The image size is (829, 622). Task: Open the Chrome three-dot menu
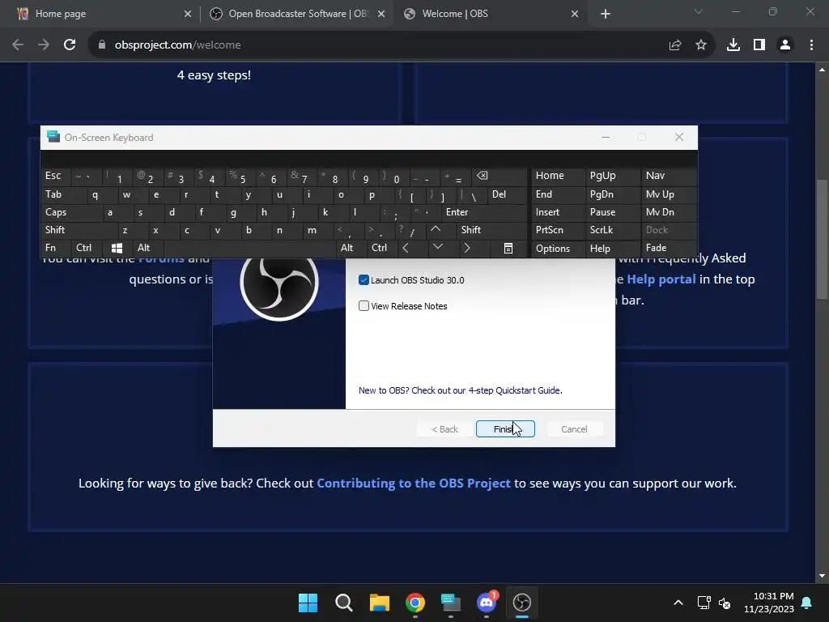[811, 45]
